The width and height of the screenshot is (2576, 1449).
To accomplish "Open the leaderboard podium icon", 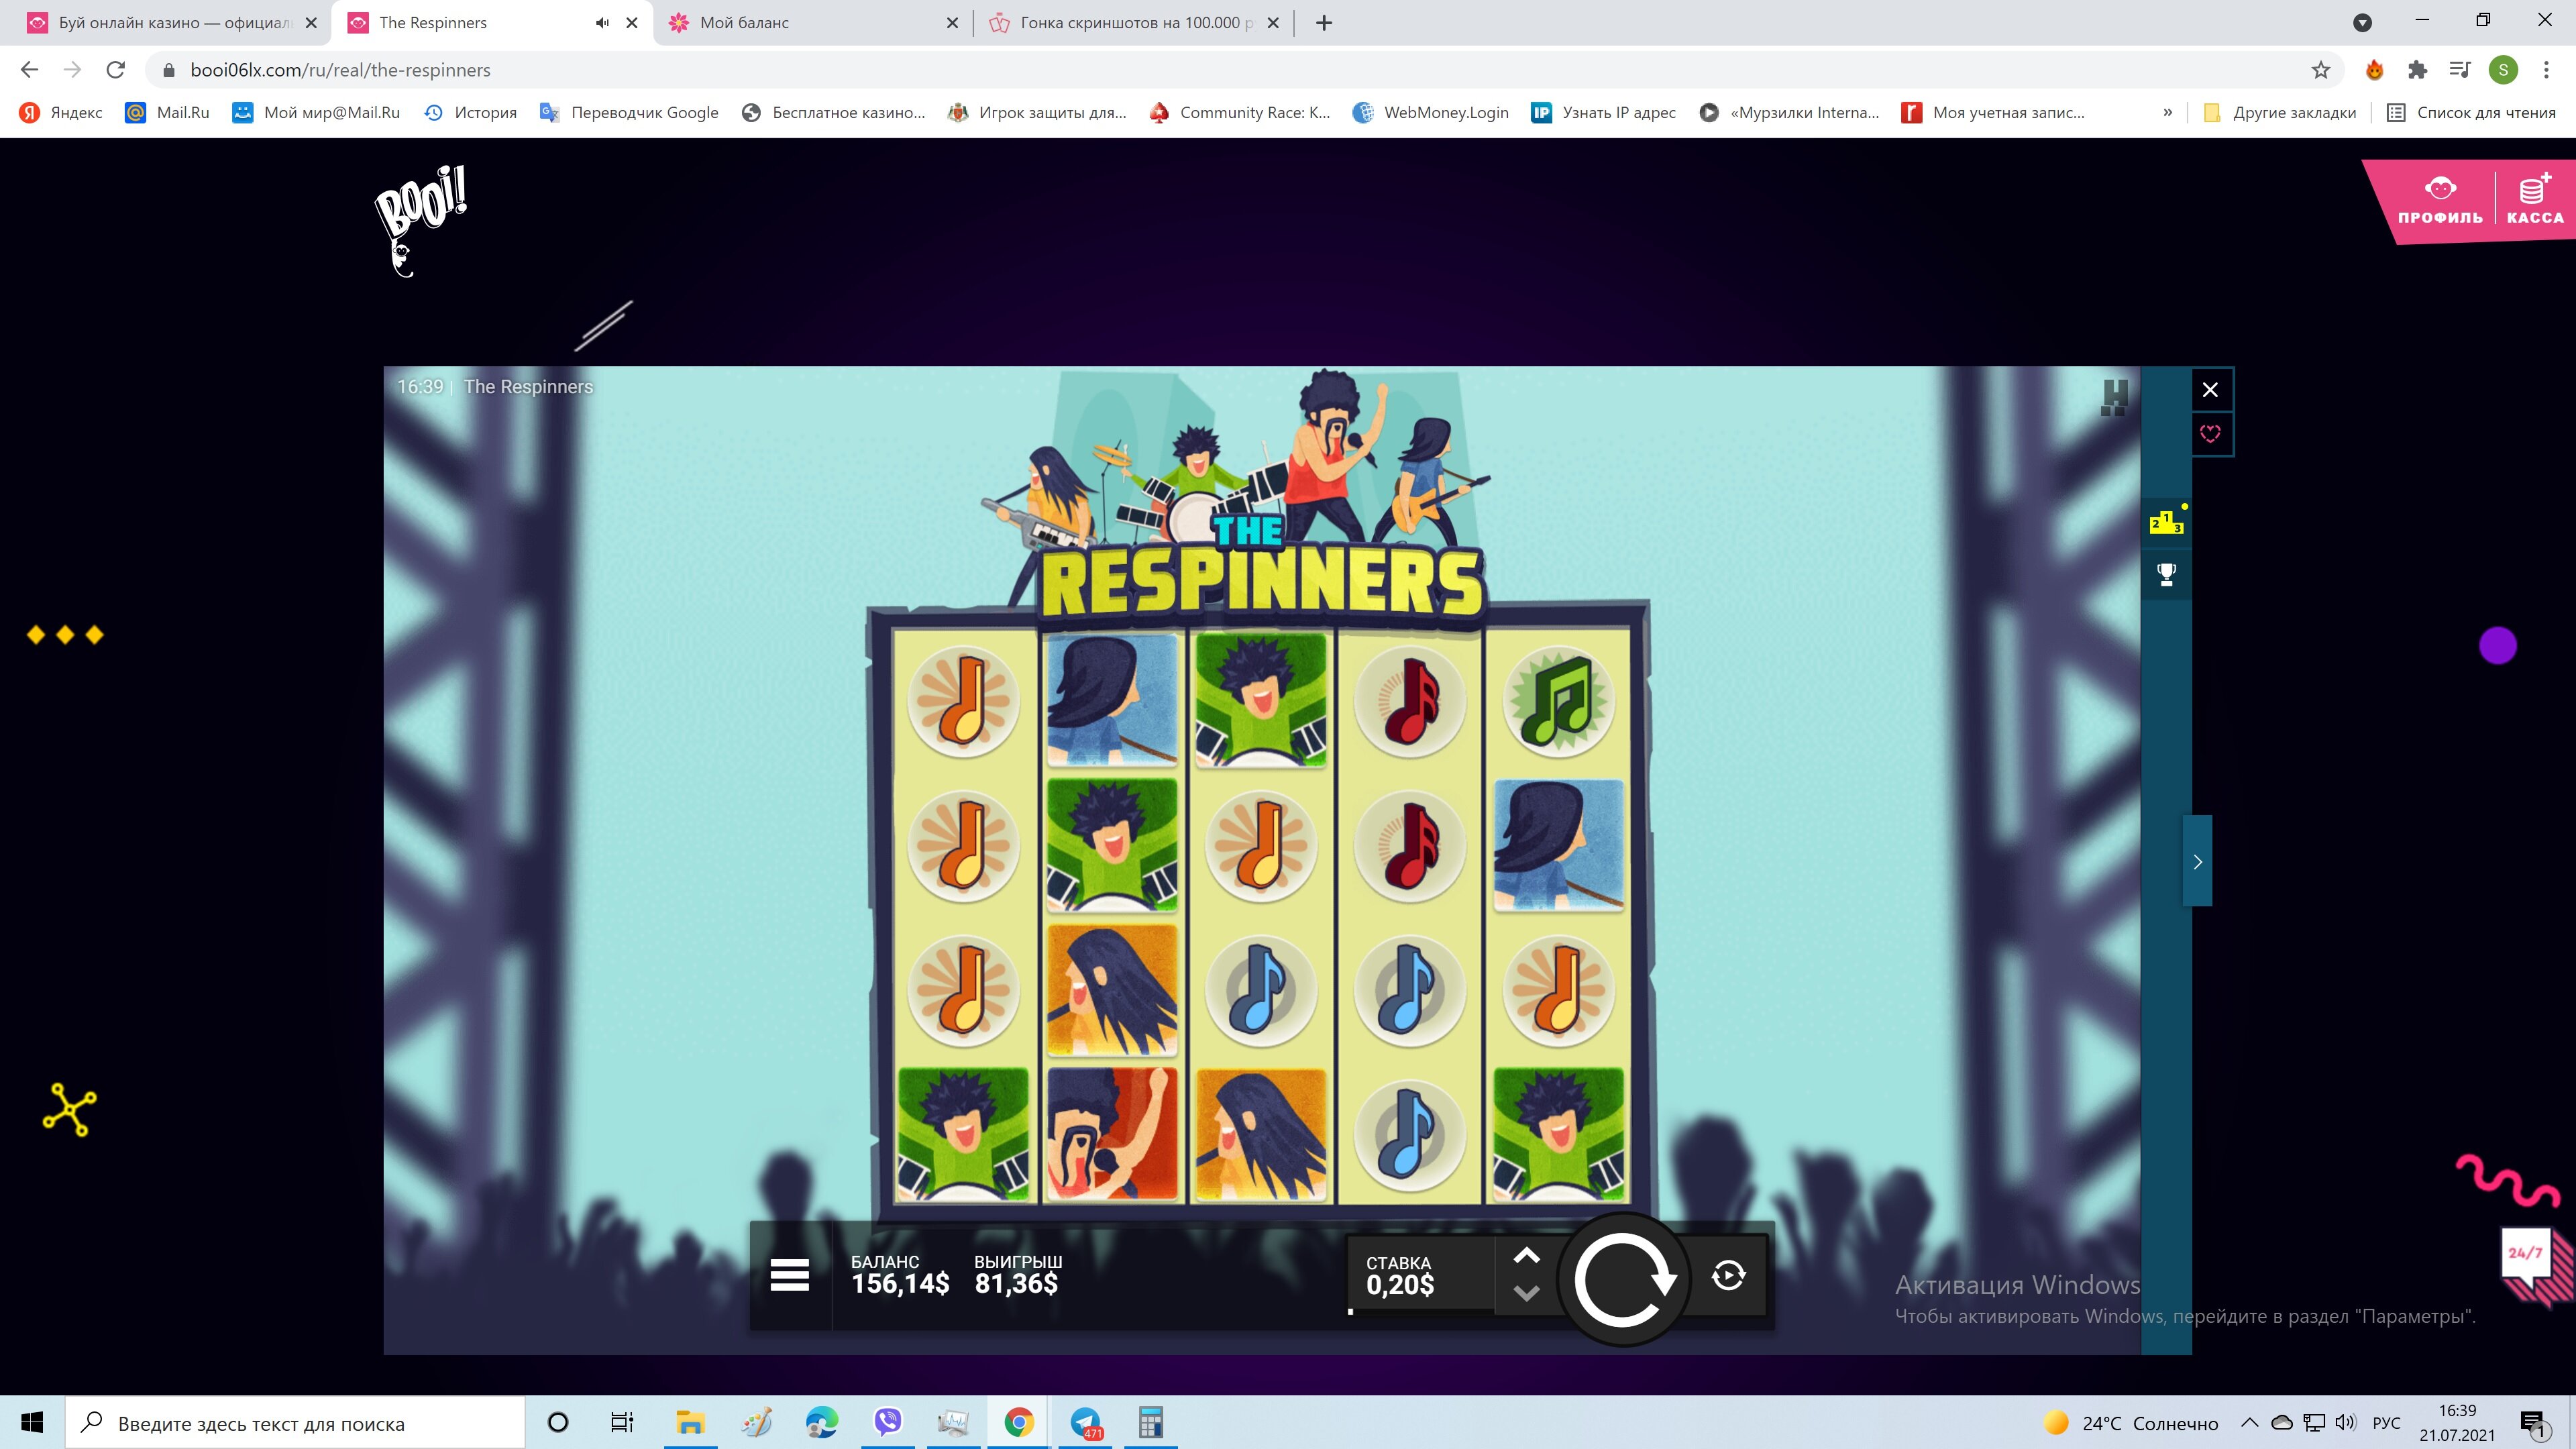I will pyautogui.click(x=2166, y=522).
